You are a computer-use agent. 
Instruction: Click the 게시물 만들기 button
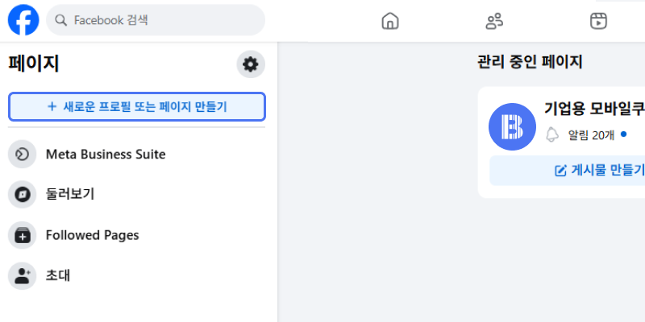598,170
